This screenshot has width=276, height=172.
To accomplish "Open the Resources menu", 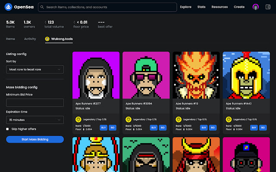I will [x=220, y=7].
